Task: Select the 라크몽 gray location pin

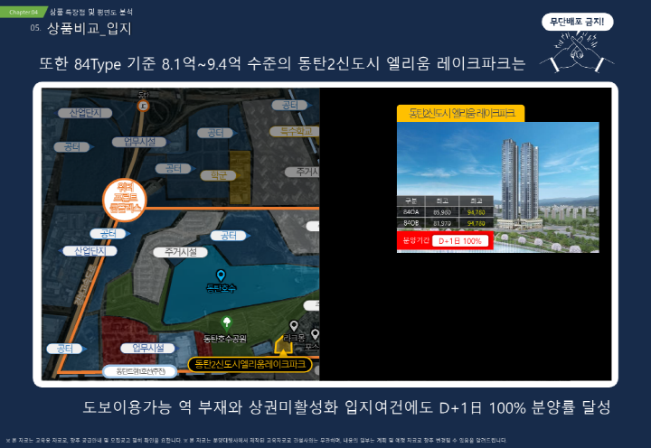Action: click(x=293, y=326)
